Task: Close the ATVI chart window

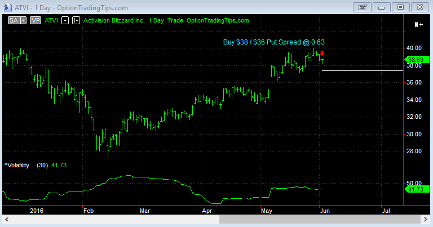Action: point(419,7)
